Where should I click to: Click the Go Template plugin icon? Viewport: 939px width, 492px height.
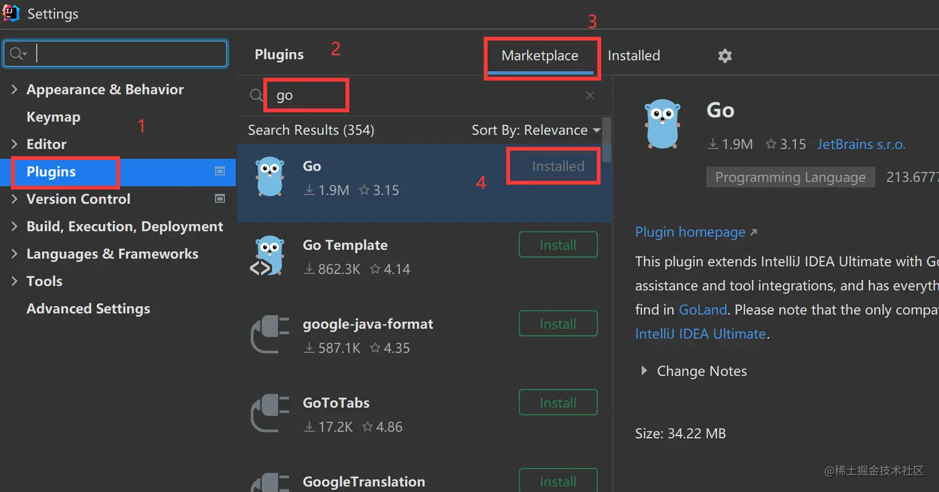point(269,256)
